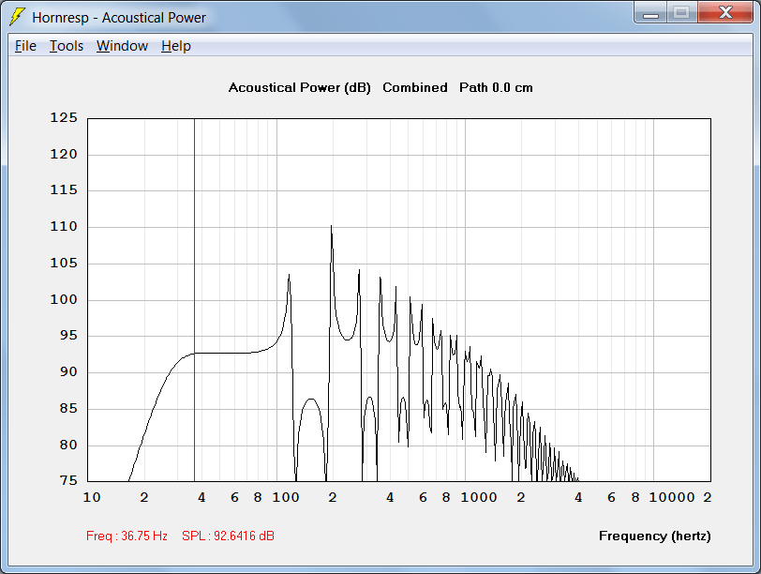Screen dimensions: 761x574
Task: Click the 'SPL : 92.6416 dB' readout
Action: tap(228, 536)
